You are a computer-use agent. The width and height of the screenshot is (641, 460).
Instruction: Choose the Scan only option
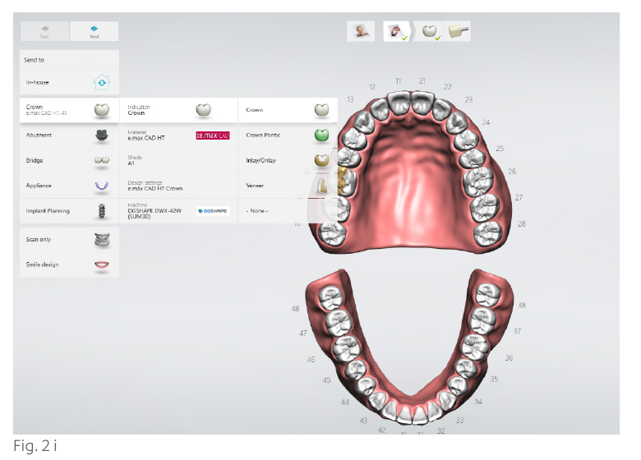(70, 239)
